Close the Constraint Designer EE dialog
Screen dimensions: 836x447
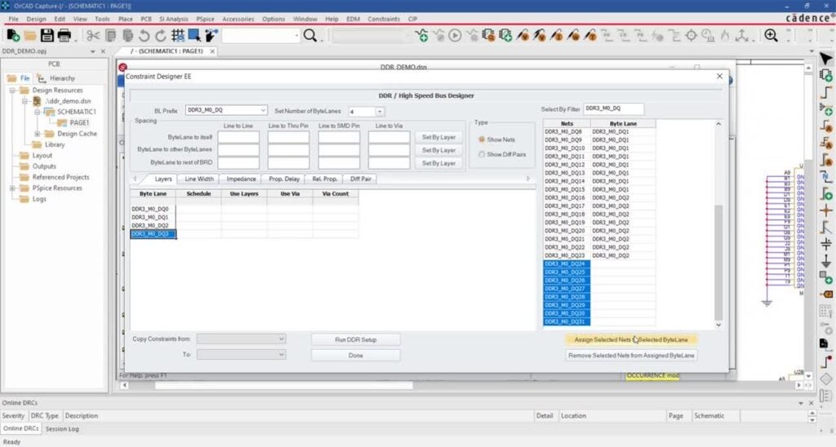coord(719,76)
